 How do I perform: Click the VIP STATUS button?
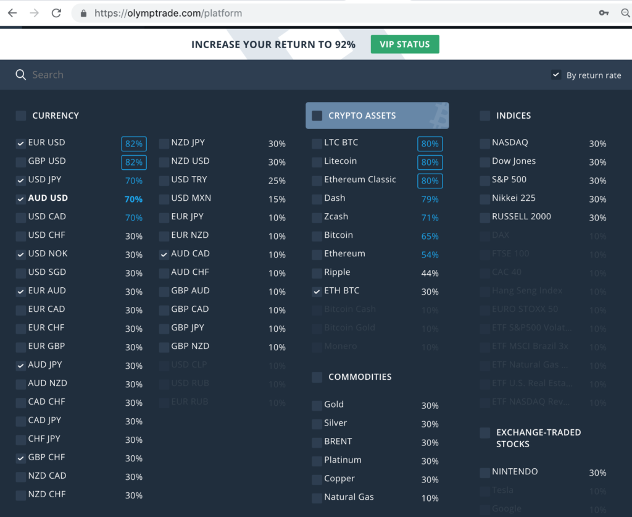point(405,44)
